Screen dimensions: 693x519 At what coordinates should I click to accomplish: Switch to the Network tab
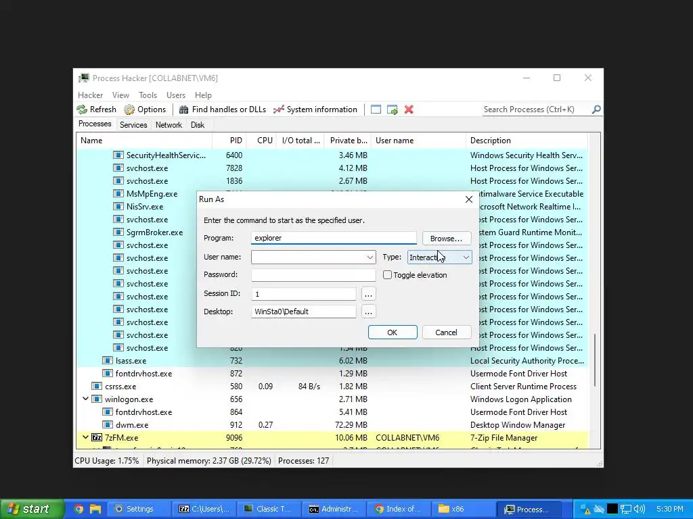[169, 125]
